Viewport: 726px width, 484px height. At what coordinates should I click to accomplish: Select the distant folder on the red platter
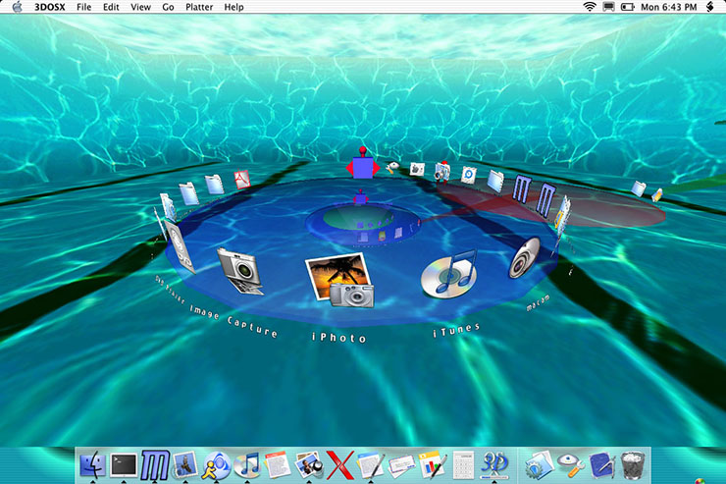pyautogui.click(x=639, y=188)
